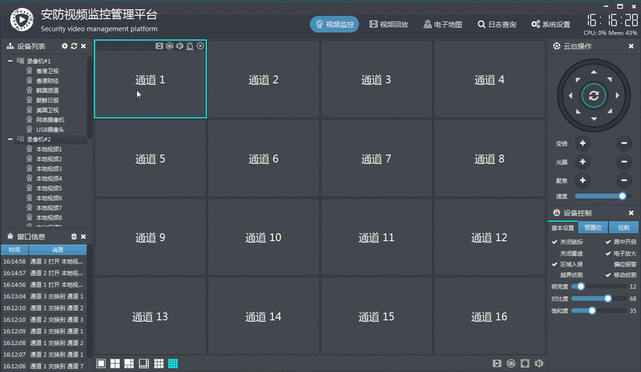Toggle the 区域入侵 checkbox
This screenshot has width=641, height=372.
click(554, 264)
